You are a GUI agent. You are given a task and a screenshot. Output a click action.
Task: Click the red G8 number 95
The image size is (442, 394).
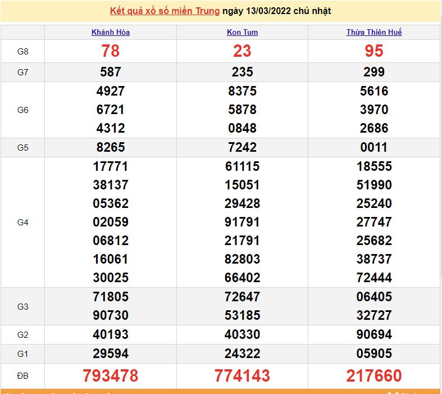(374, 51)
